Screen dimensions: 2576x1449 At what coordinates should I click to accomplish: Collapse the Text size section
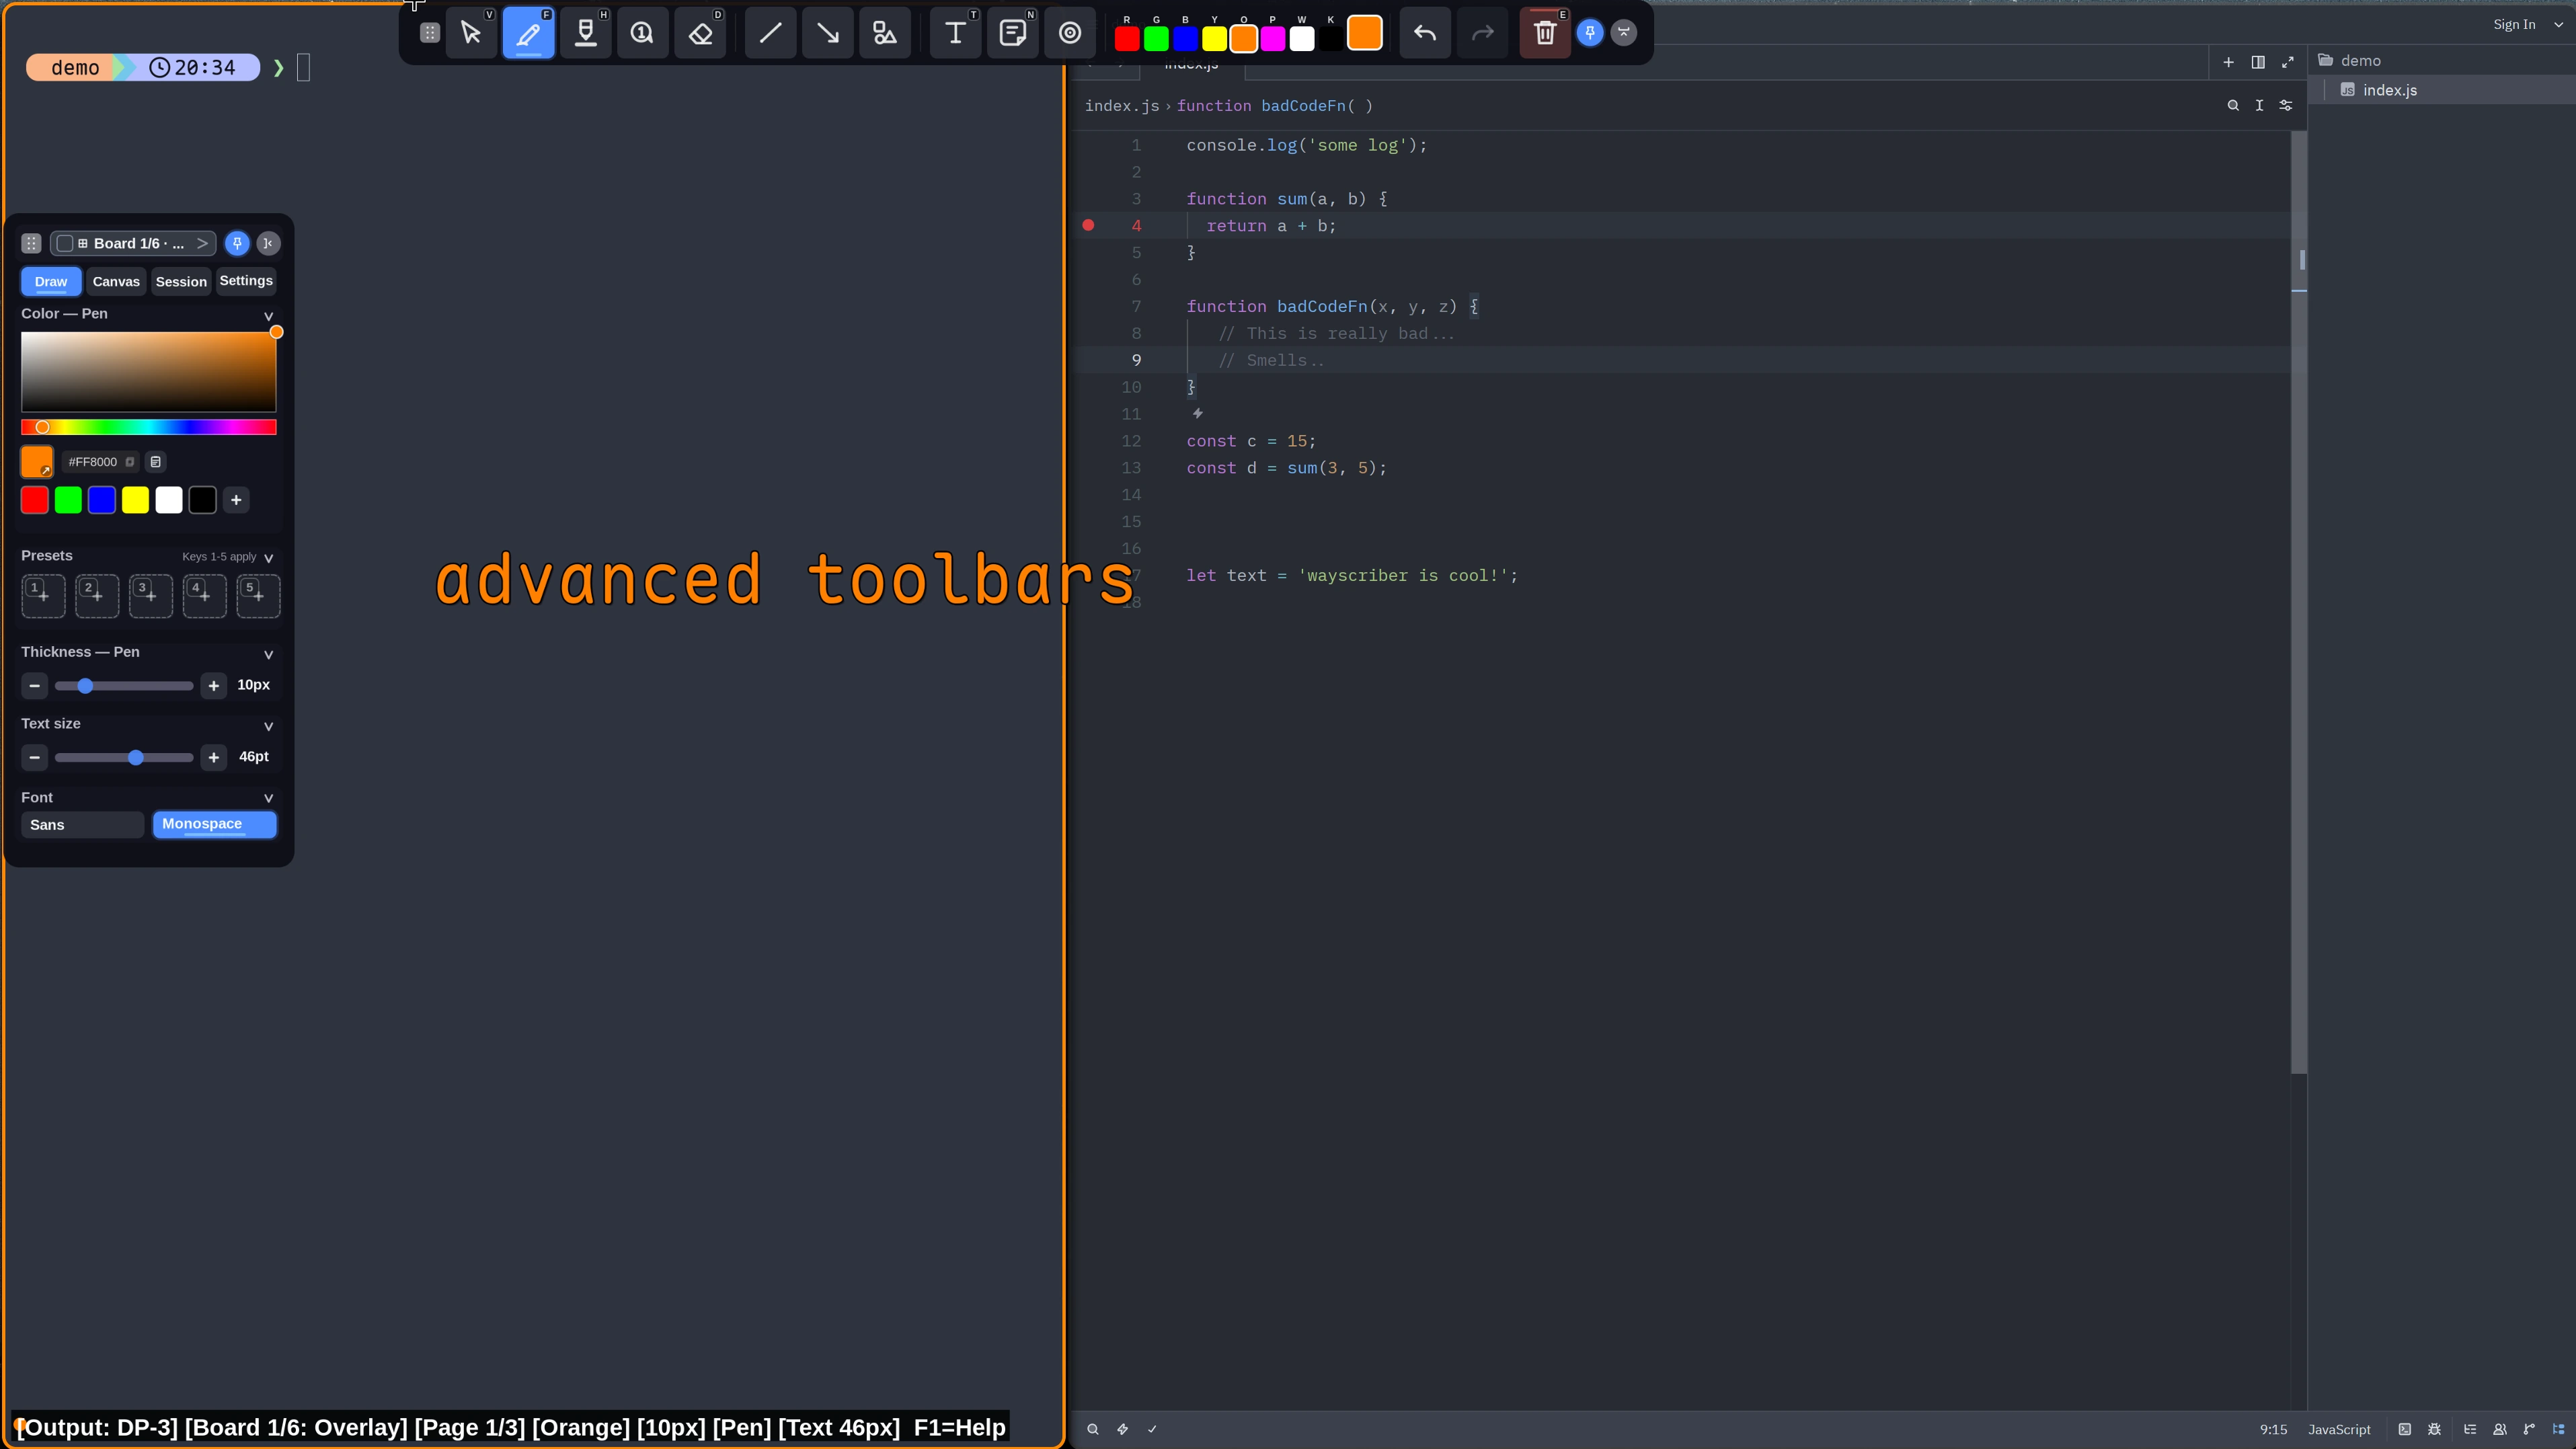268,726
